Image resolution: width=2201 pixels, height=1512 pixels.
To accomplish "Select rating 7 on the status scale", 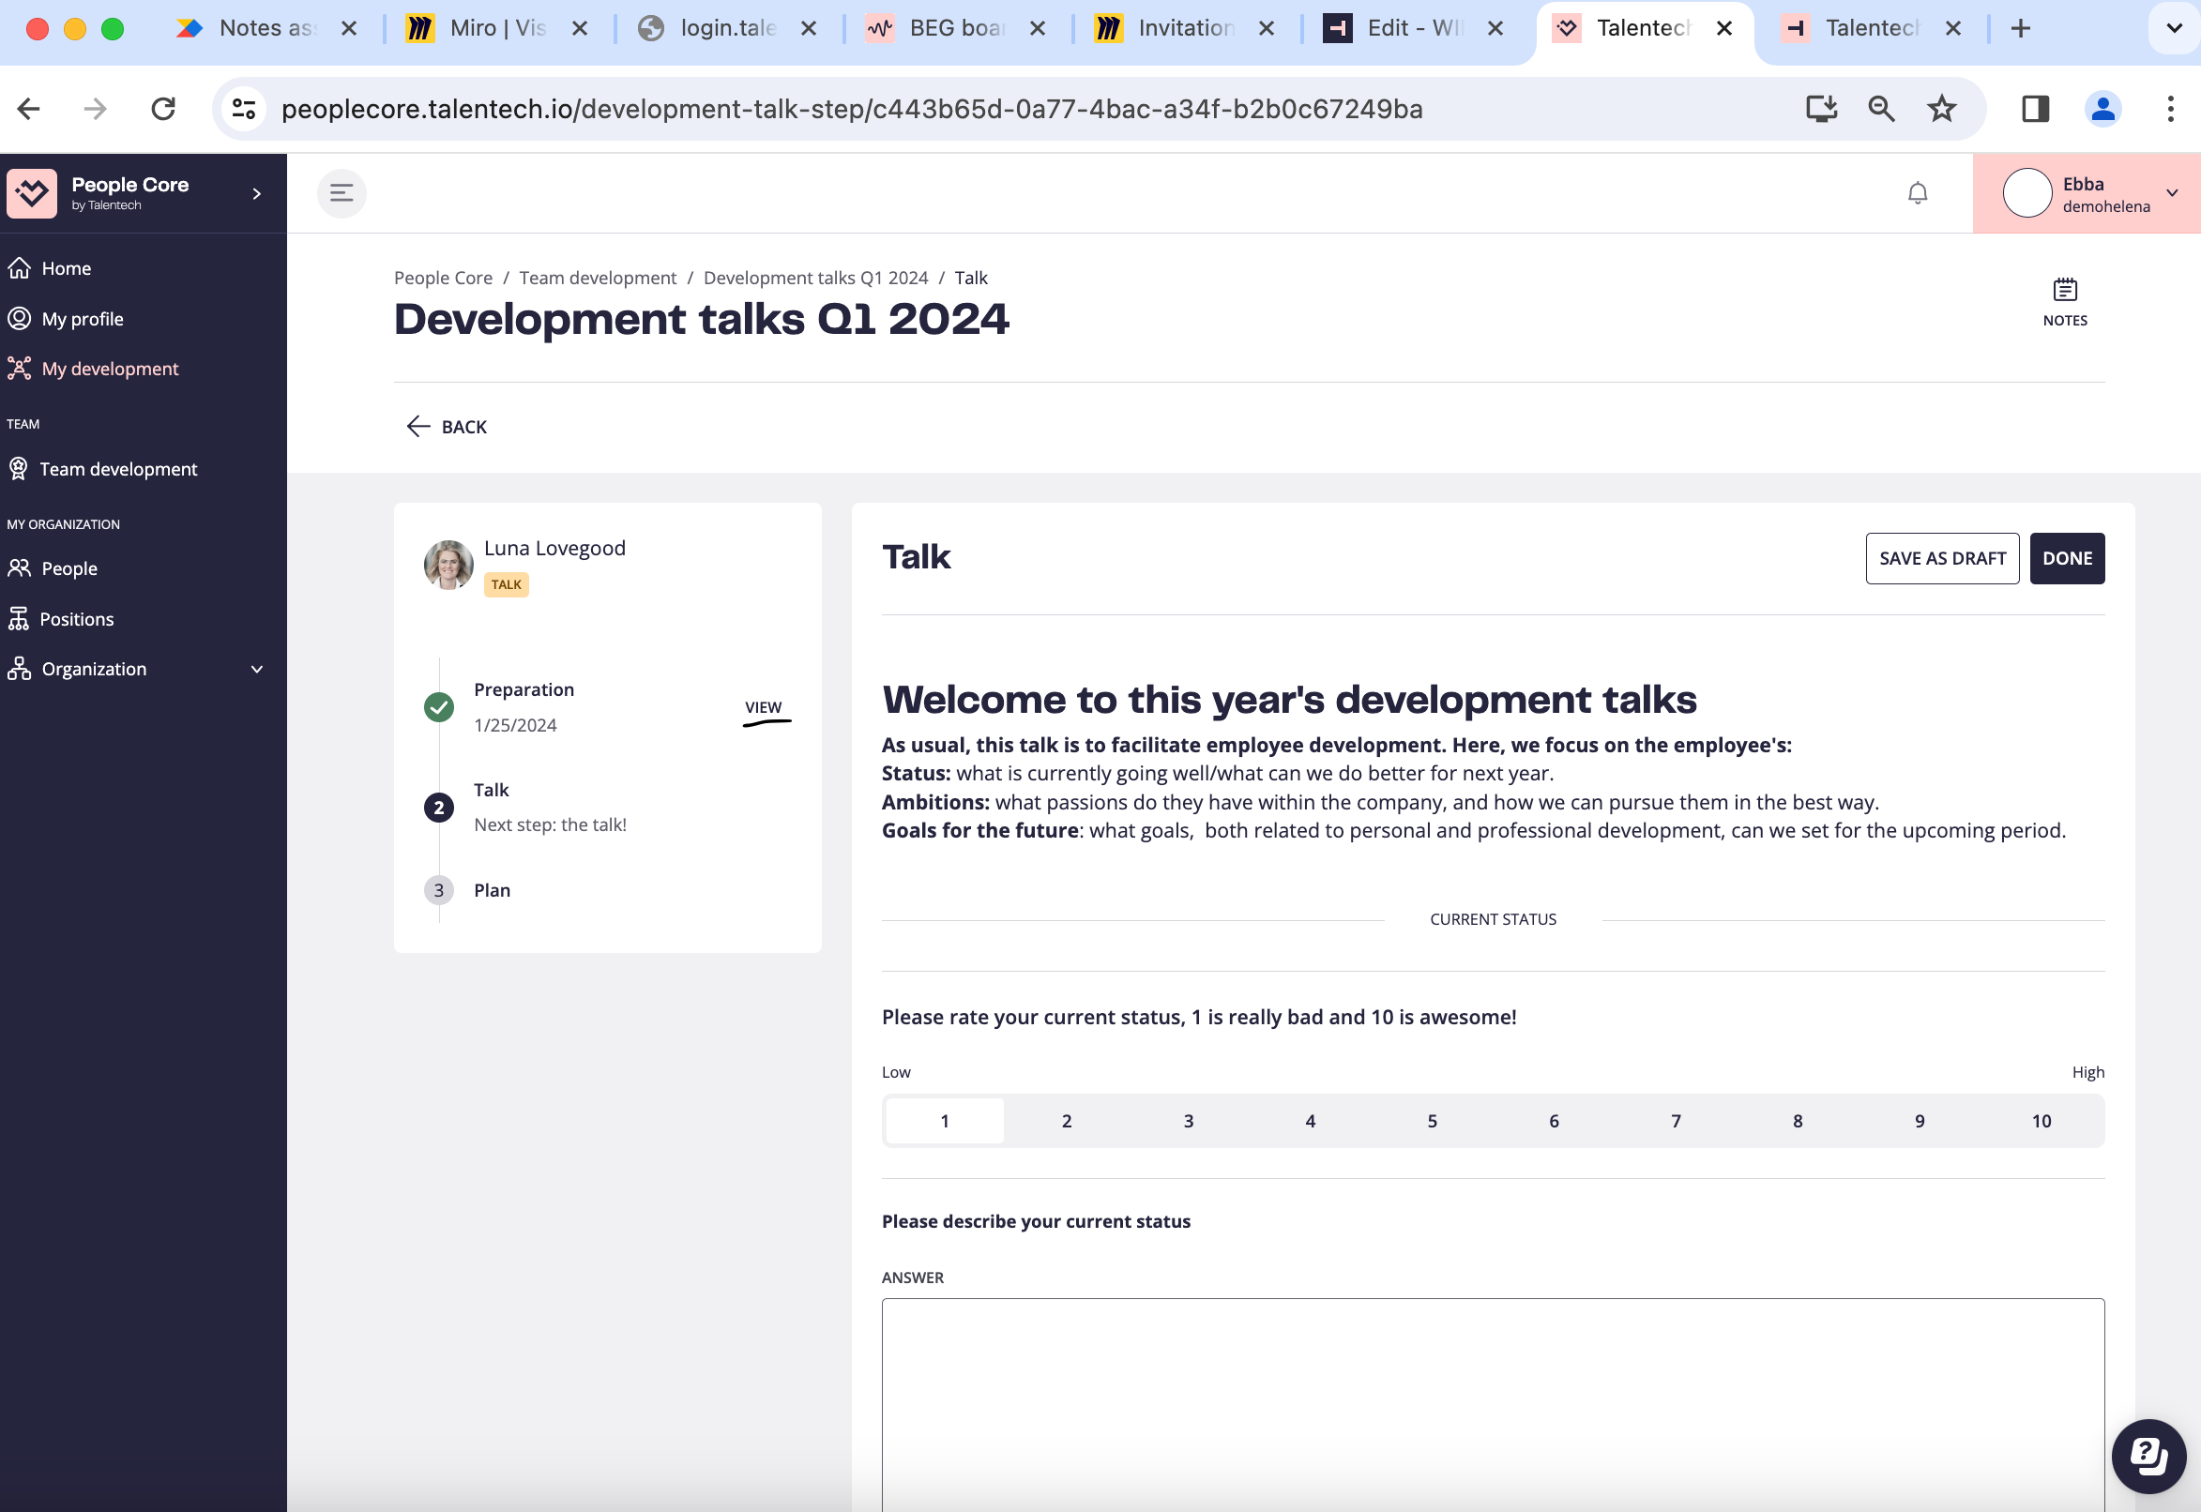I will point(1676,1121).
